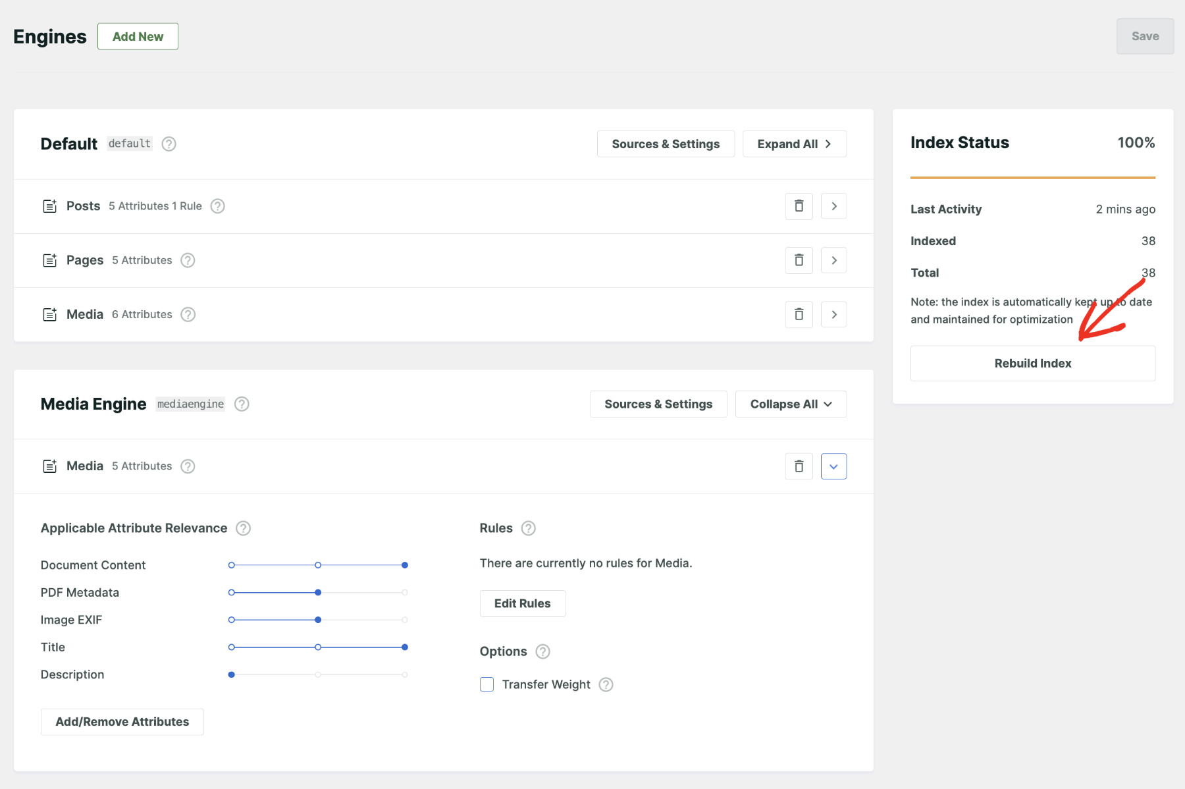Delete the Posts source using trash icon
The height and width of the screenshot is (789, 1185).
point(799,206)
